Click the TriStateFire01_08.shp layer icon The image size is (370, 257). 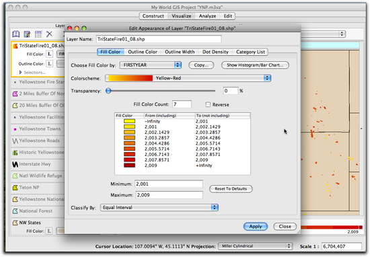pos(15,46)
